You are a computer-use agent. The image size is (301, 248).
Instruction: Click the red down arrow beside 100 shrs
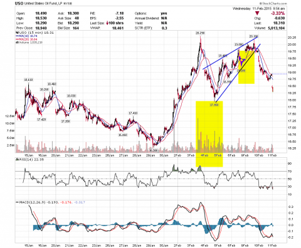point(107,23)
